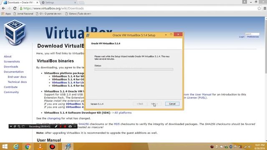Viewport: 267px width, 150px height.
Task: Click the region select icon on the recording toolbar
Action: 23,127
